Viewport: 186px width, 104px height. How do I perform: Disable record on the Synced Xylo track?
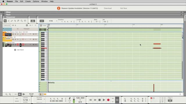coord(23,44)
